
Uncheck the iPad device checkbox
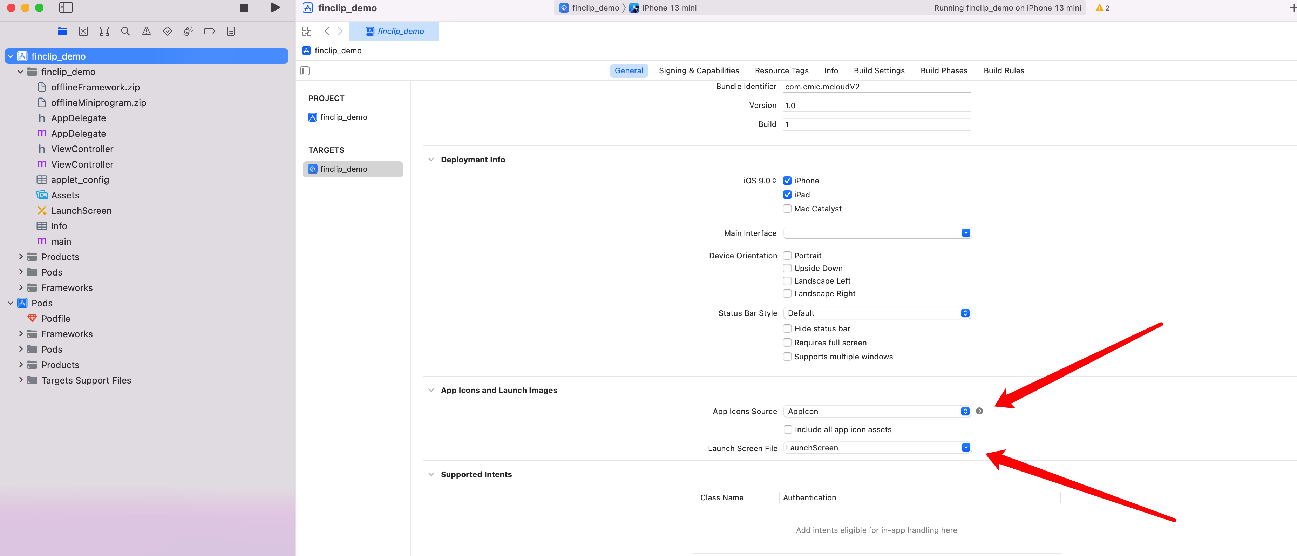[x=787, y=195]
